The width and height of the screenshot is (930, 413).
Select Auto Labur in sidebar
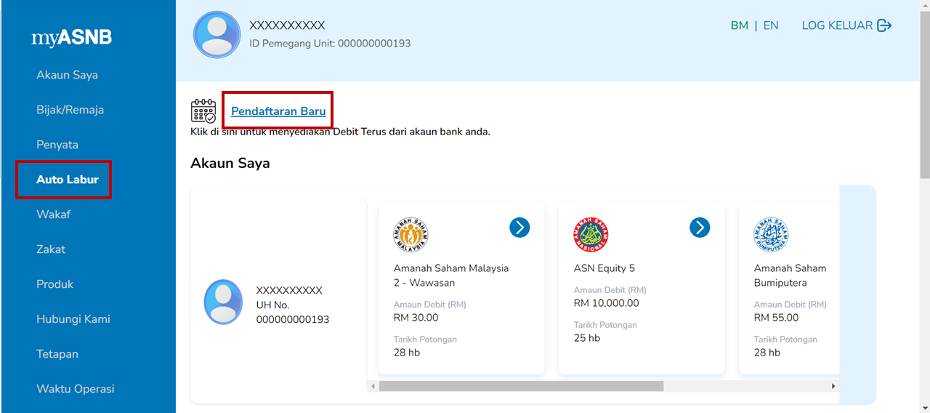click(68, 180)
